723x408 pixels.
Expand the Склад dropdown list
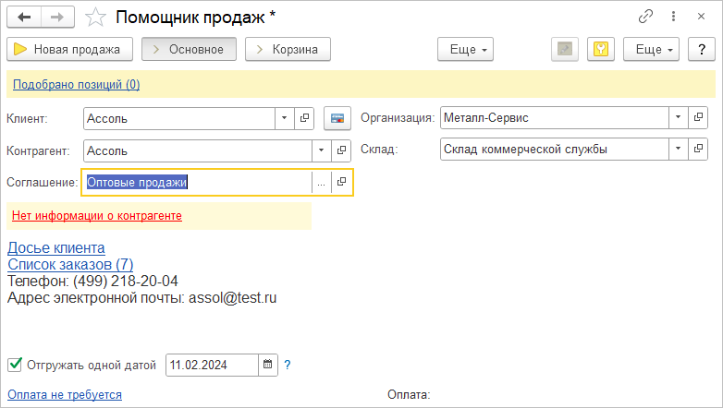point(678,148)
